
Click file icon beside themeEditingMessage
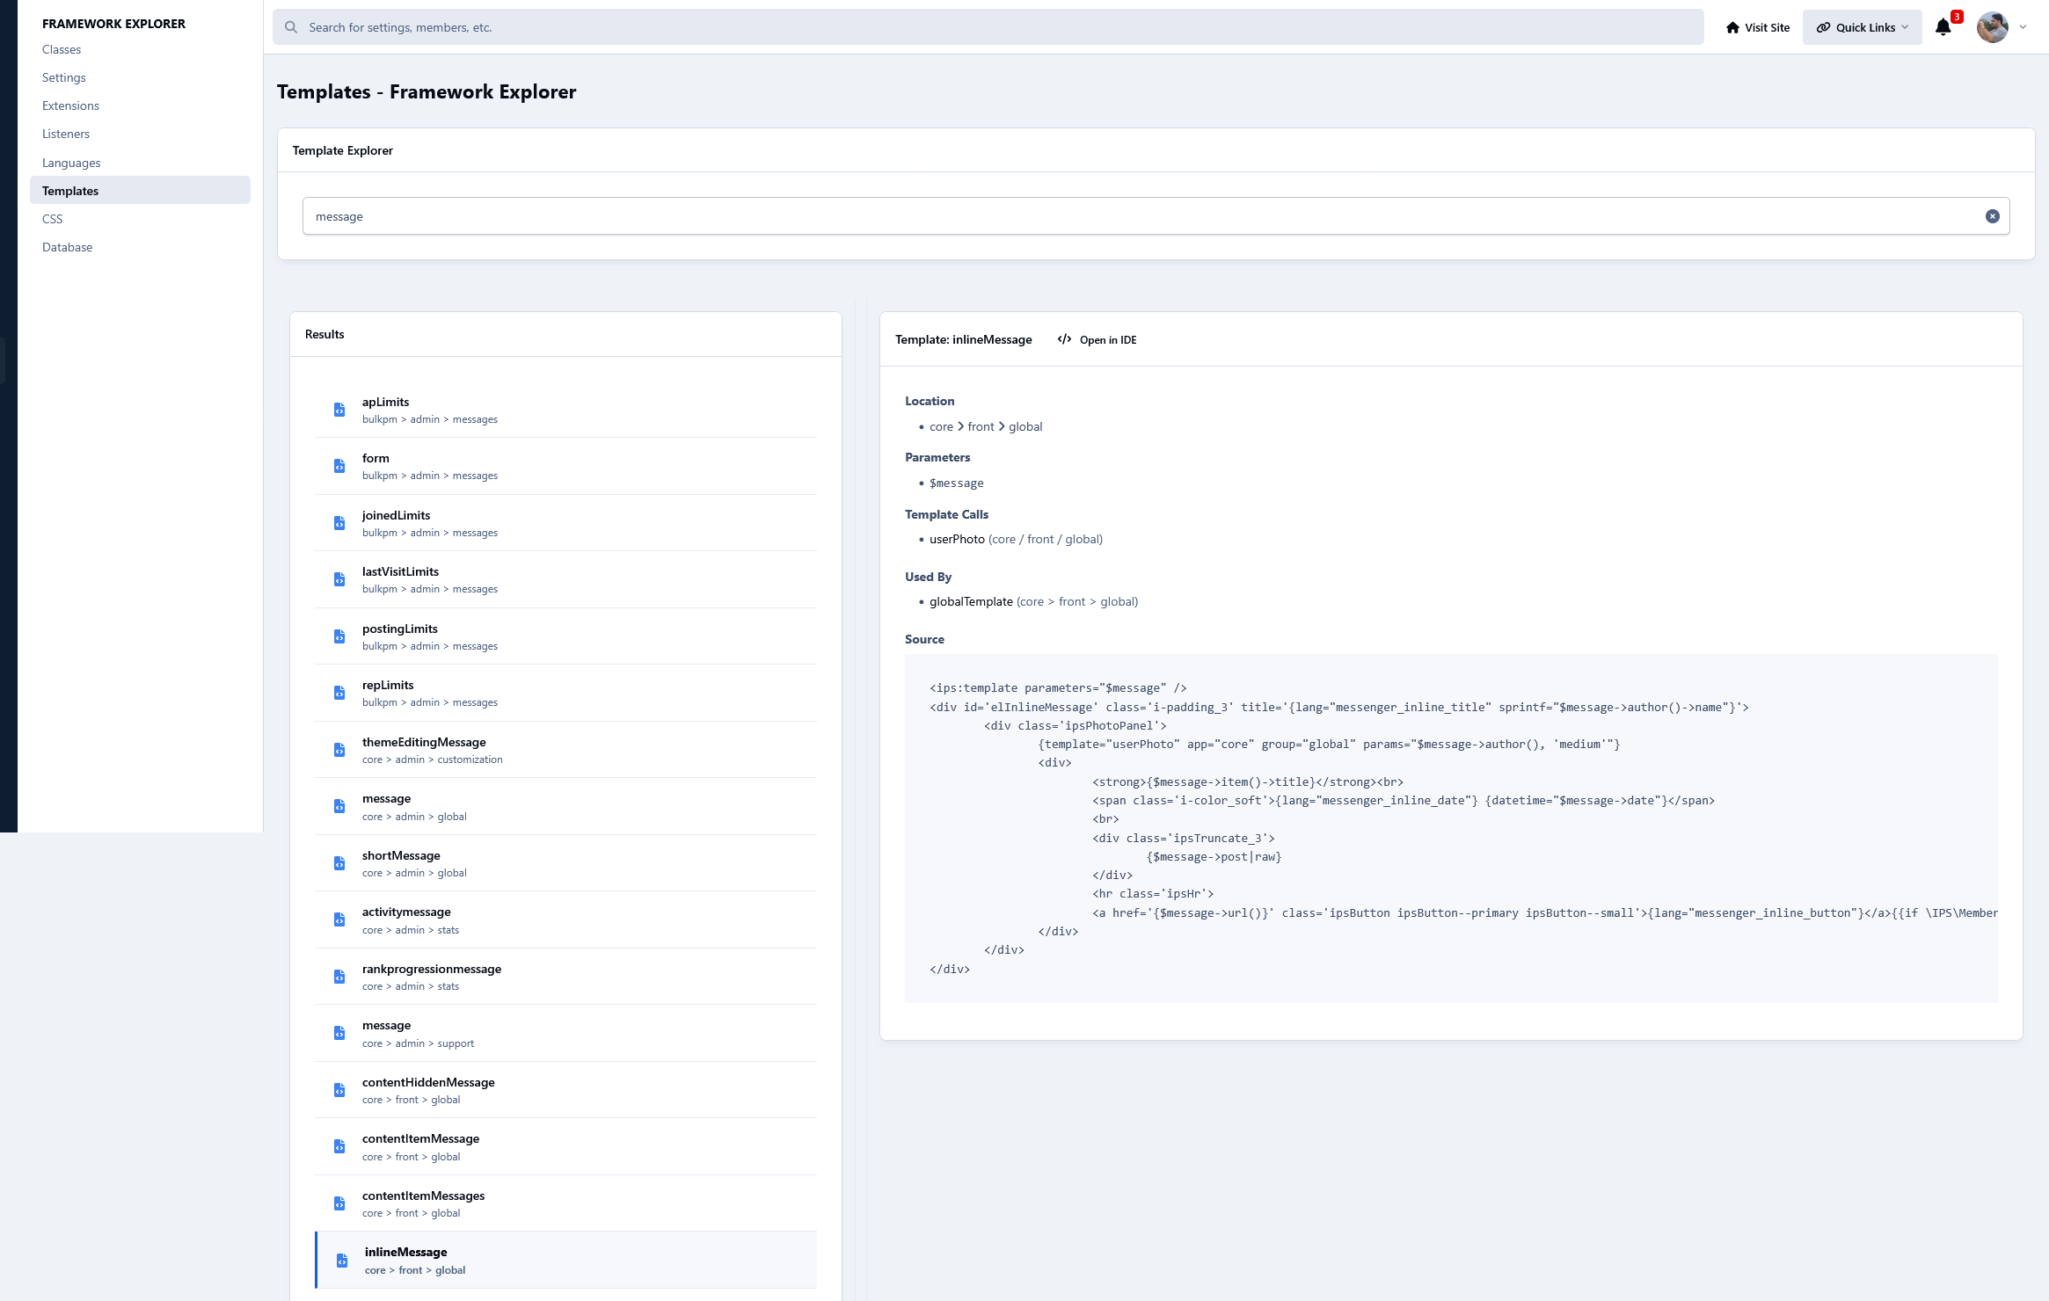[339, 750]
